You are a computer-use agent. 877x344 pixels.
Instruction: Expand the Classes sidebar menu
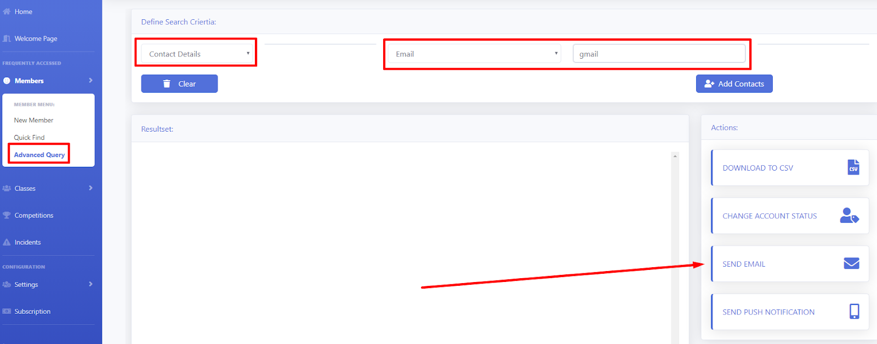(x=48, y=188)
